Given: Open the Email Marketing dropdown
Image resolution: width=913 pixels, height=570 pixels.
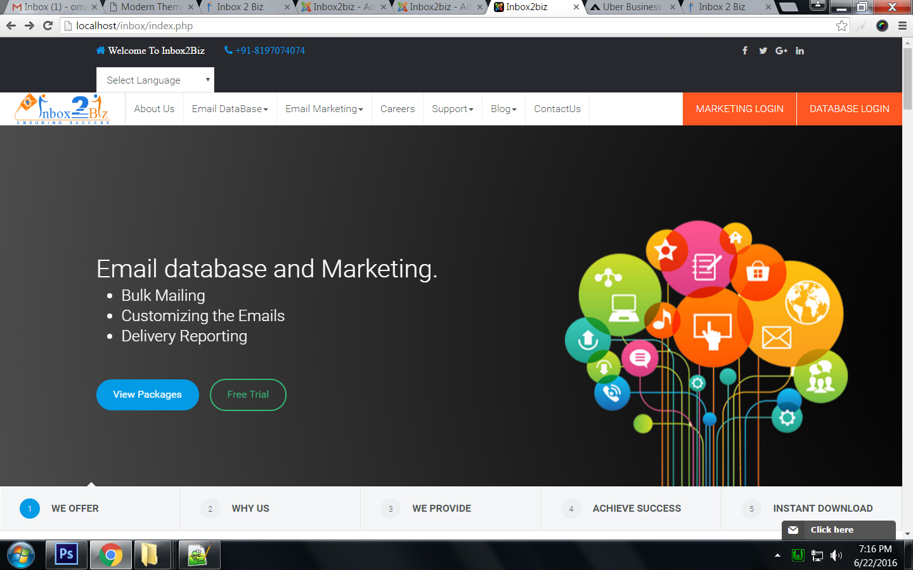Looking at the screenshot, I should [x=324, y=109].
